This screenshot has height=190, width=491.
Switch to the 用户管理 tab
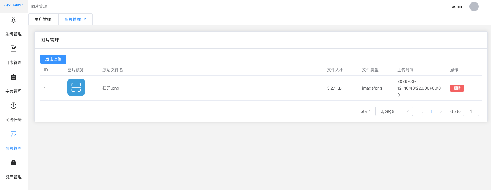(x=43, y=19)
